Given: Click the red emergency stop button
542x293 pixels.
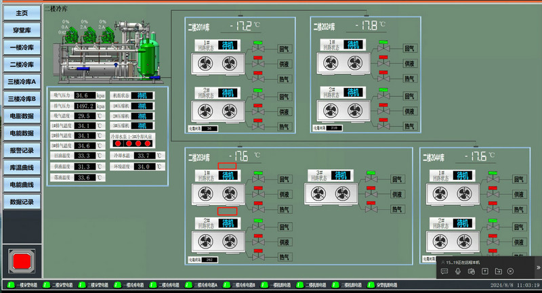Looking at the screenshot, I should [x=20, y=261].
